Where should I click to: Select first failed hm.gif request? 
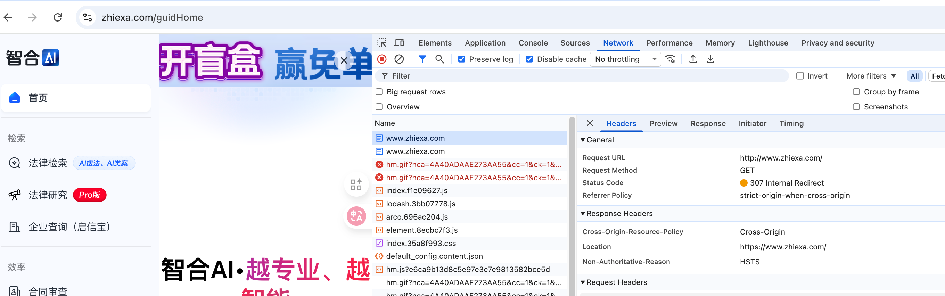(469, 164)
